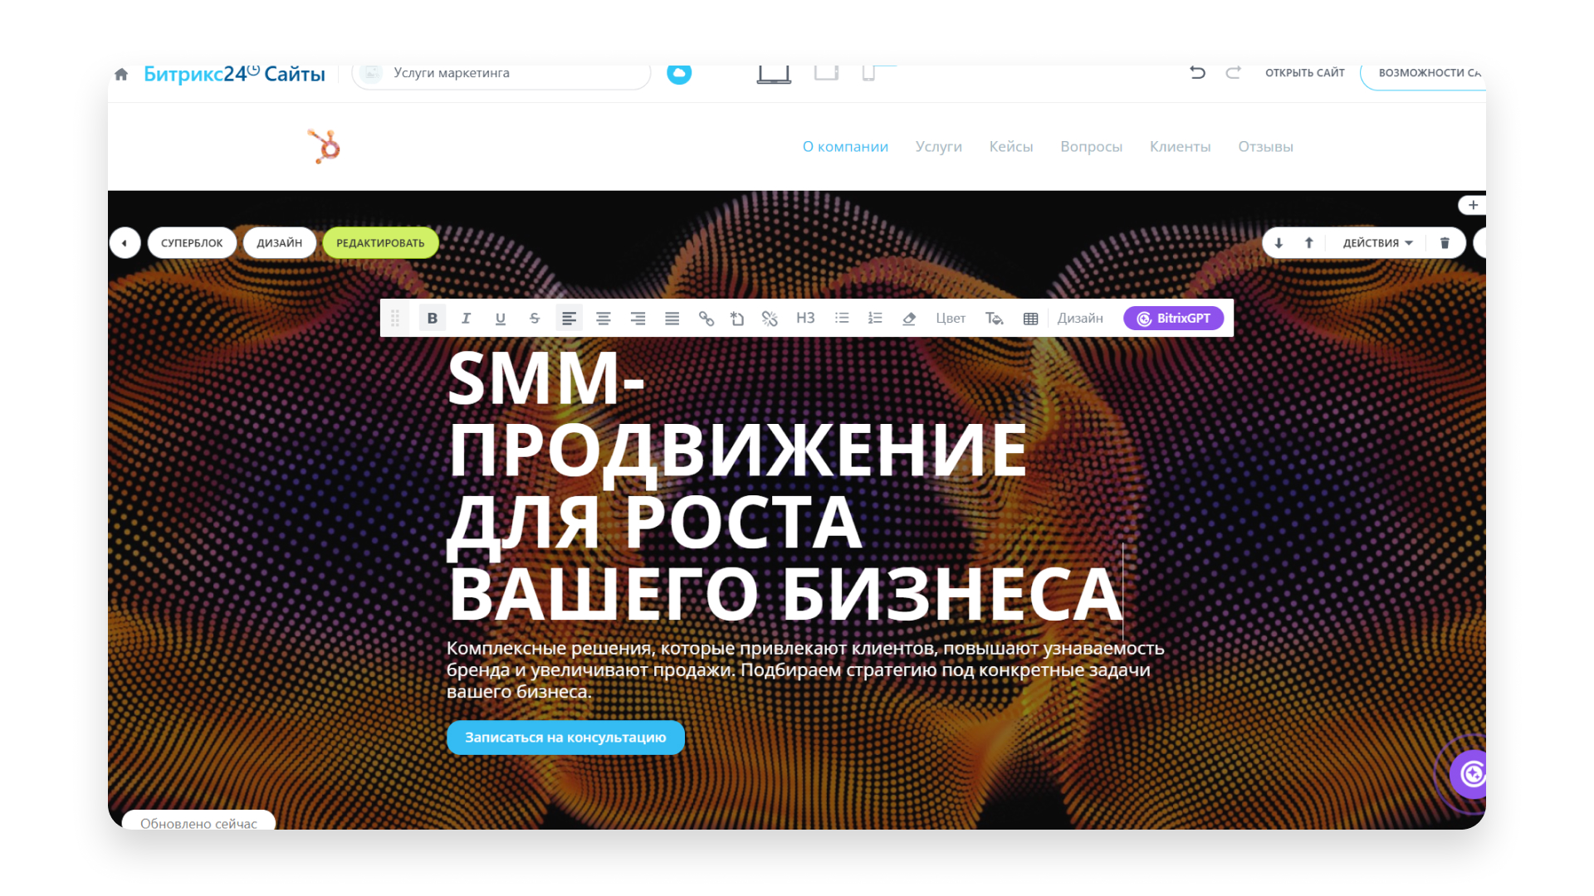Click the BitrixGPT button
The width and height of the screenshot is (1594, 896).
1173,319
